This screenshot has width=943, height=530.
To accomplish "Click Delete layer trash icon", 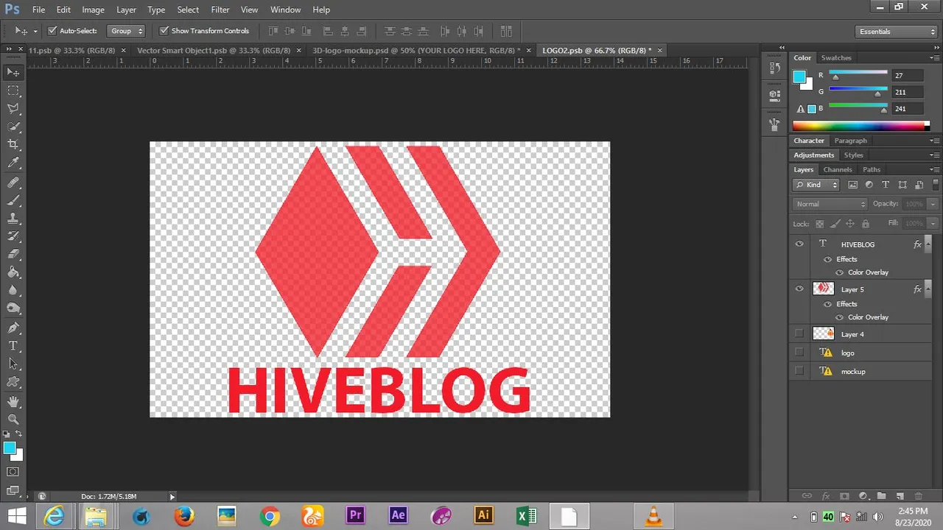I will tap(918, 497).
